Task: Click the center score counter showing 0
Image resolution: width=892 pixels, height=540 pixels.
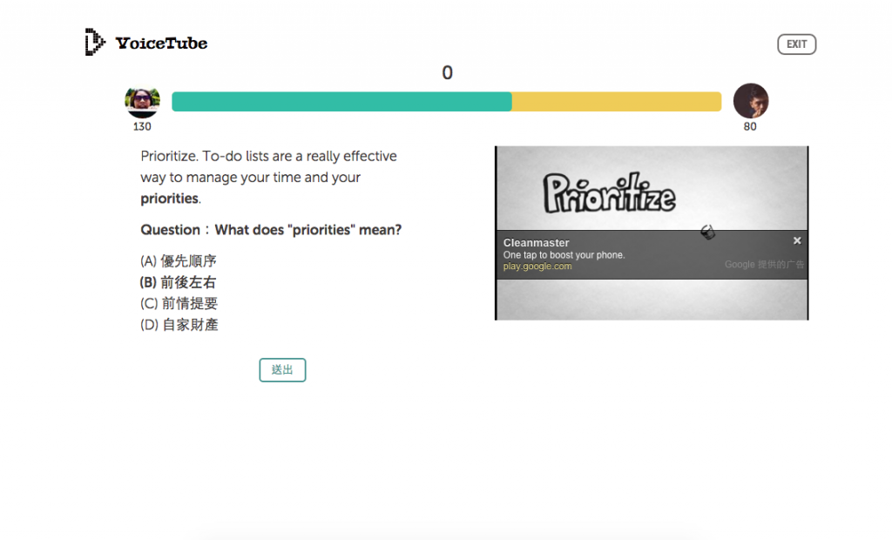Action: pyautogui.click(x=447, y=73)
